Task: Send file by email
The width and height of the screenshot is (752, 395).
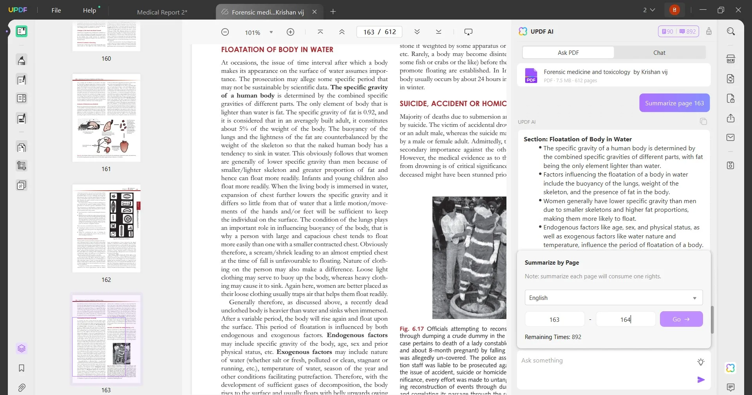Action: pos(731,137)
